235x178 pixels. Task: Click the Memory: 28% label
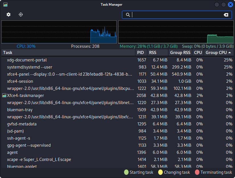coord(149,46)
